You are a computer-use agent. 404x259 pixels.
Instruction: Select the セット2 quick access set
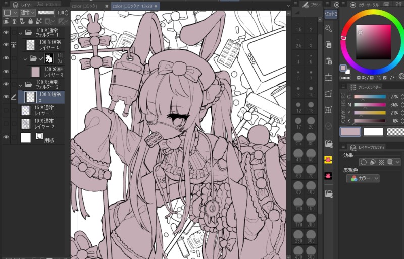coord(331,14)
